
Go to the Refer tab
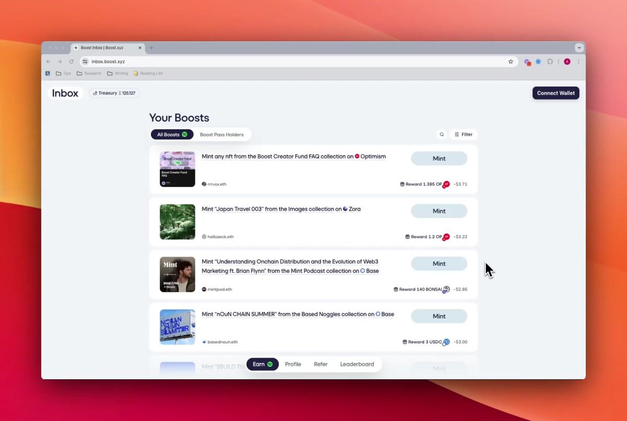(x=321, y=364)
